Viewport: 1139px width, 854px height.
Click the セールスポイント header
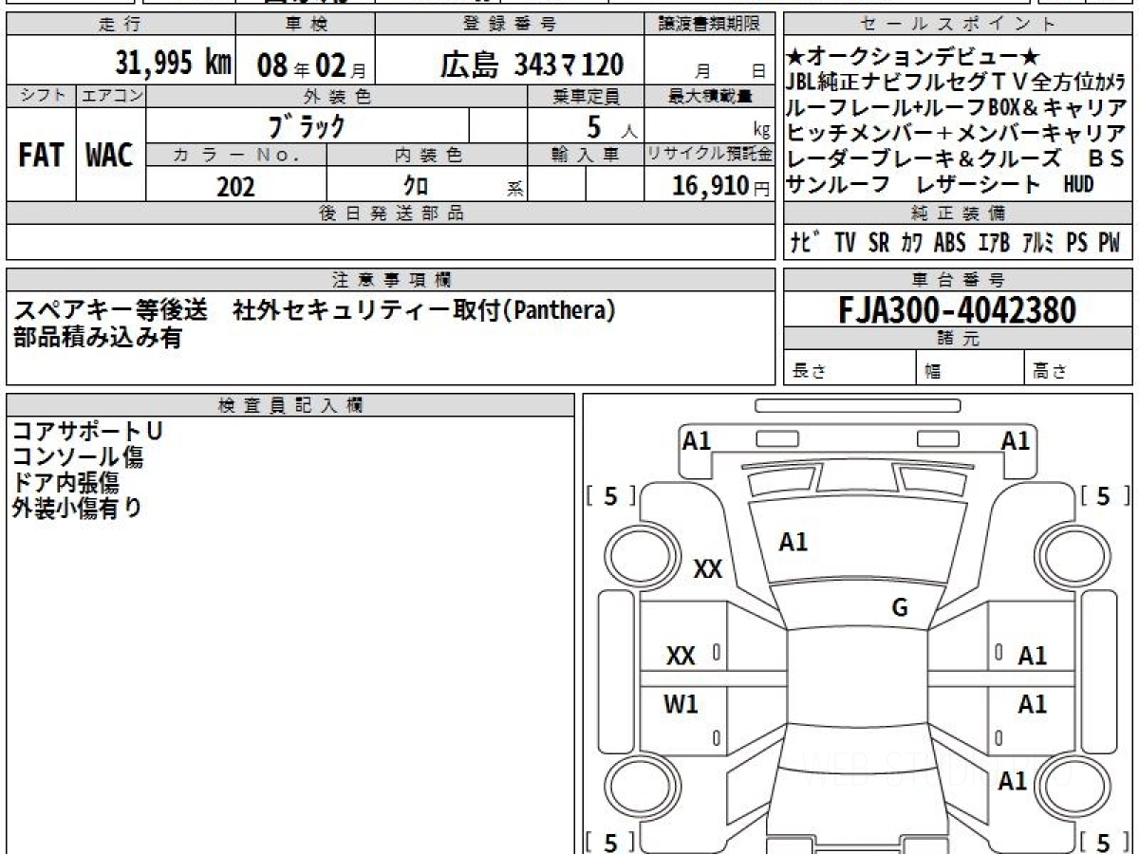point(958,25)
